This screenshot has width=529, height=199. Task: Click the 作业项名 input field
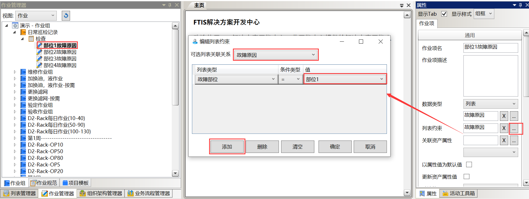coord(490,47)
